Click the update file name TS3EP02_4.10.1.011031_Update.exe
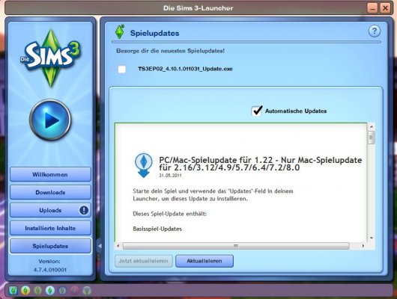 click(x=185, y=69)
